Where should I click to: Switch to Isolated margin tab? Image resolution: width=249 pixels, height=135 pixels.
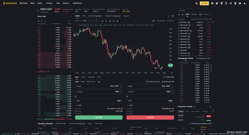[91, 77]
